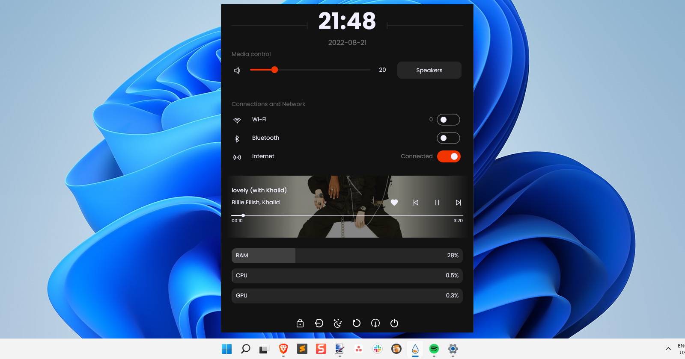Open Task View on the taskbar
The image size is (685, 359).
pyautogui.click(x=265, y=349)
